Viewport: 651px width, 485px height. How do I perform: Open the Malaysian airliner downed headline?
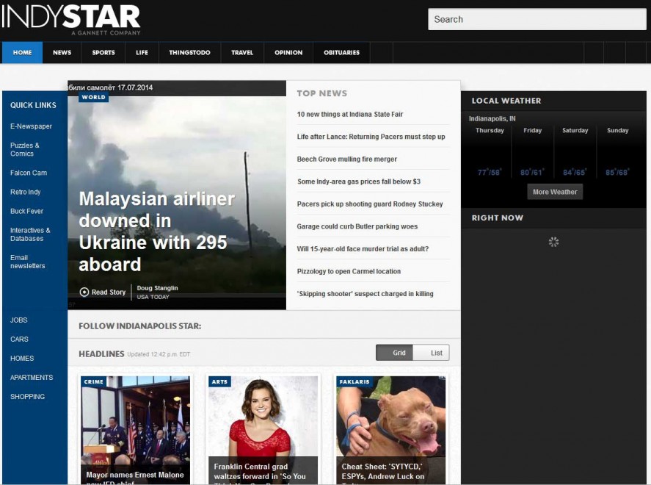pyautogui.click(x=157, y=231)
